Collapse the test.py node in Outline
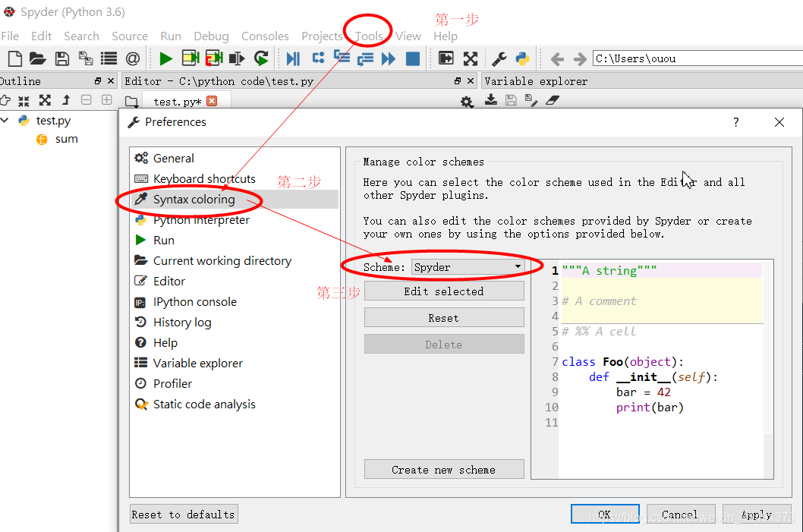 coord(5,121)
